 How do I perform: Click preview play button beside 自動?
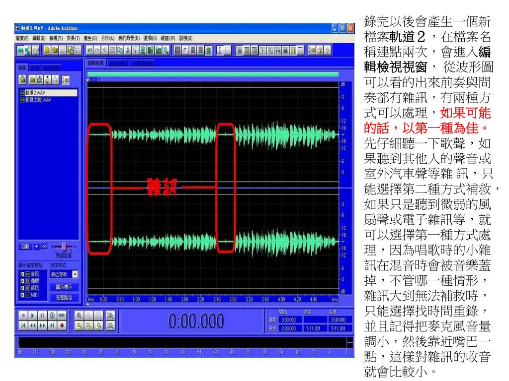pyautogui.click(x=36, y=247)
